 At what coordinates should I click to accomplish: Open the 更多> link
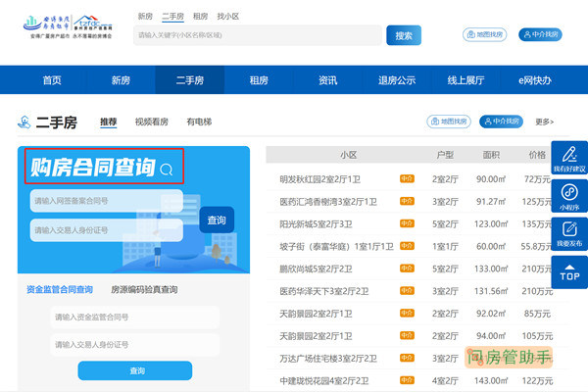(x=545, y=122)
